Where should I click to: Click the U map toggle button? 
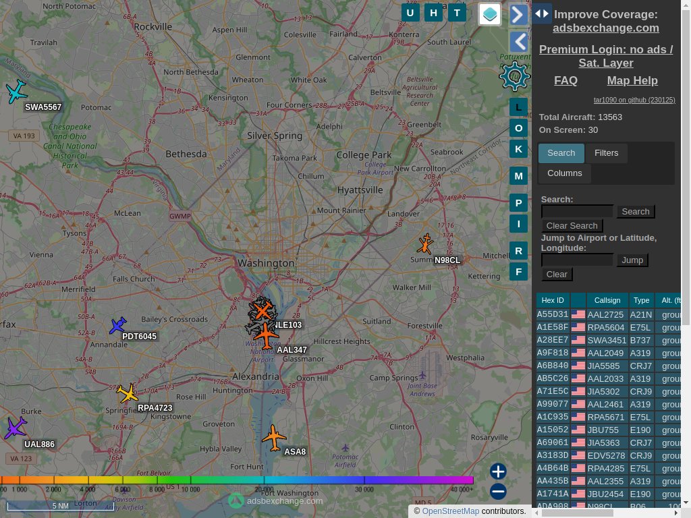pos(410,13)
